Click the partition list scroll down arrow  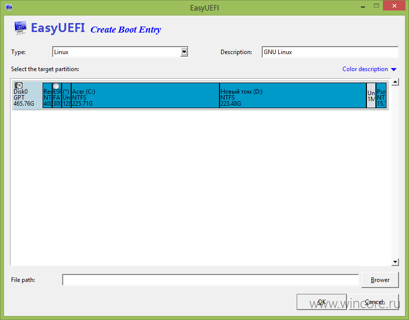click(395, 262)
